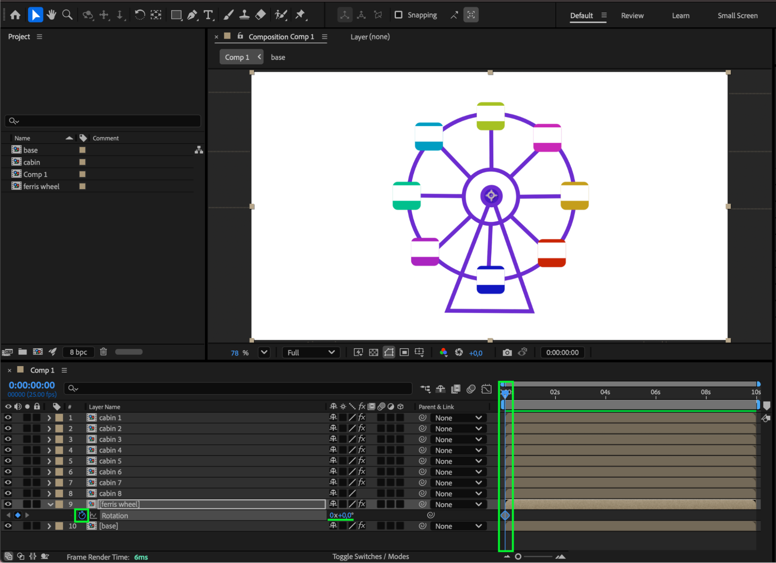The width and height of the screenshot is (776, 563).
Task: Open the Project panel menu
Action: click(x=39, y=36)
